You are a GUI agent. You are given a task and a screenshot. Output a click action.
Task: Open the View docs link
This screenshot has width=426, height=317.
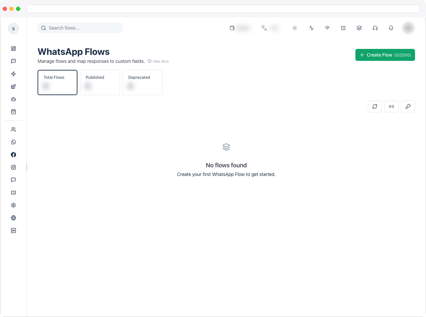click(158, 61)
